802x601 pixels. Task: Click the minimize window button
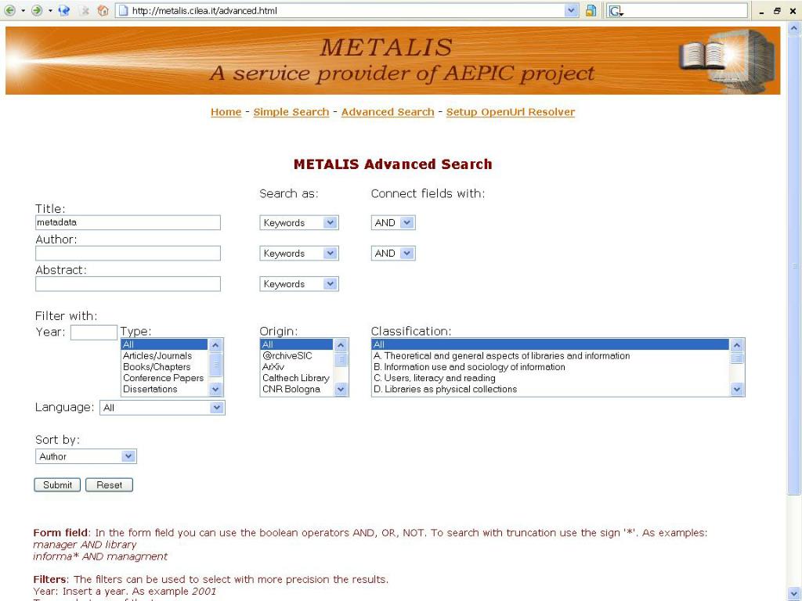pos(761,11)
